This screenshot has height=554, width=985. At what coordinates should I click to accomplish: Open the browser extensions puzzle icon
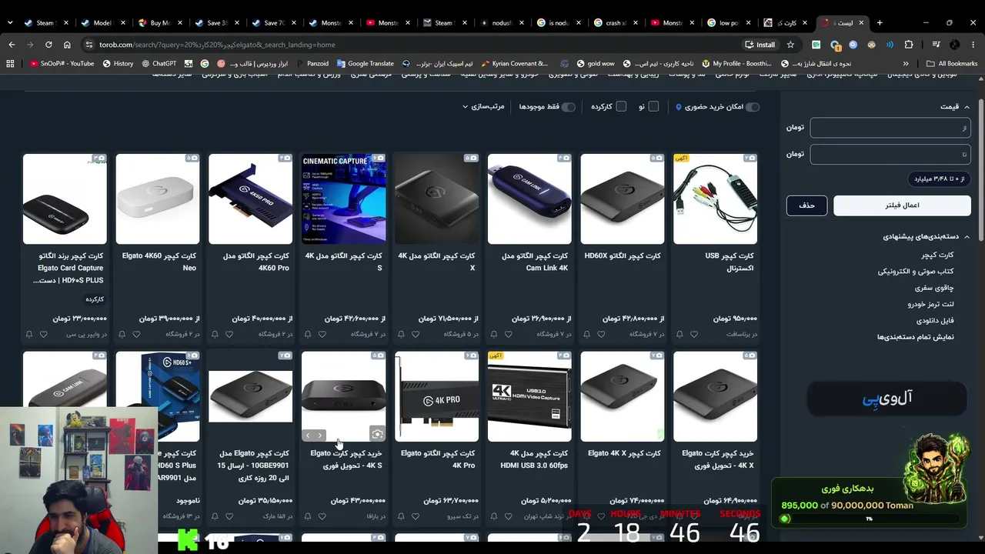[909, 45]
